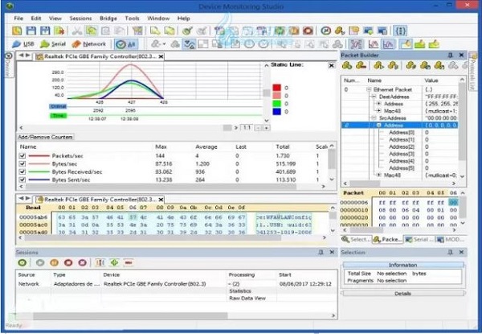The image size is (482, 334).
Task: Click the Details bar in Selection panel
Action: click(402, 294)
